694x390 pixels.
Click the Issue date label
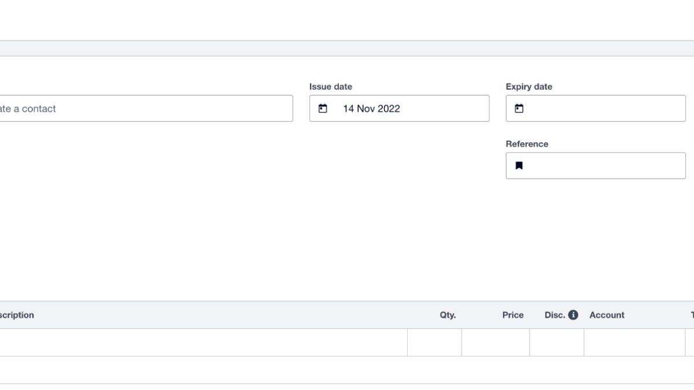coord(331,87)
